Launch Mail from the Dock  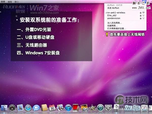tap(20, 108)
